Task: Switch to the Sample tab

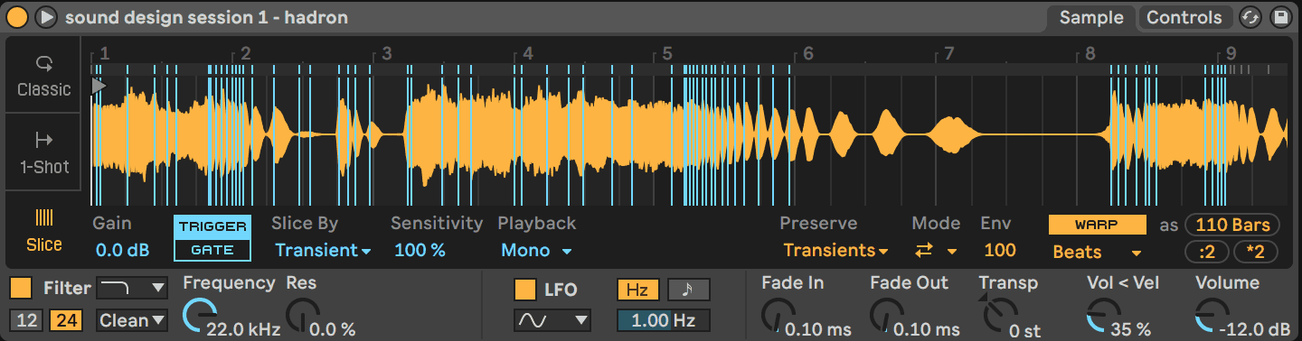Action: point(1091,17)
